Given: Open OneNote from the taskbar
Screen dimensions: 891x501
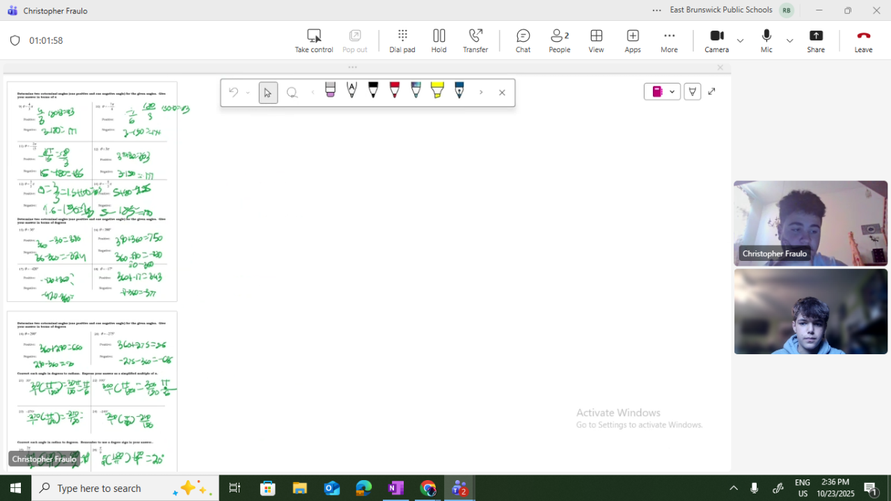Looking at the screenshot, I should (x=395, y=488).
